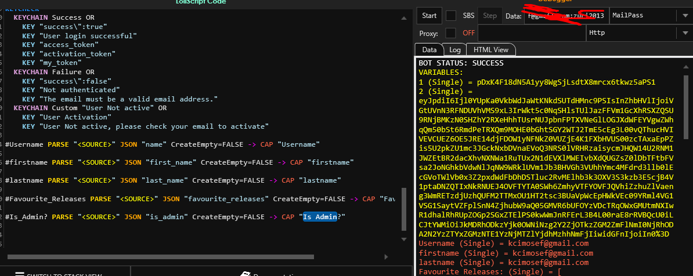Click the code editor vertical scrollbar thumb
The height and width of the screenshot is (276, 693).
click(x=403, y=209)
